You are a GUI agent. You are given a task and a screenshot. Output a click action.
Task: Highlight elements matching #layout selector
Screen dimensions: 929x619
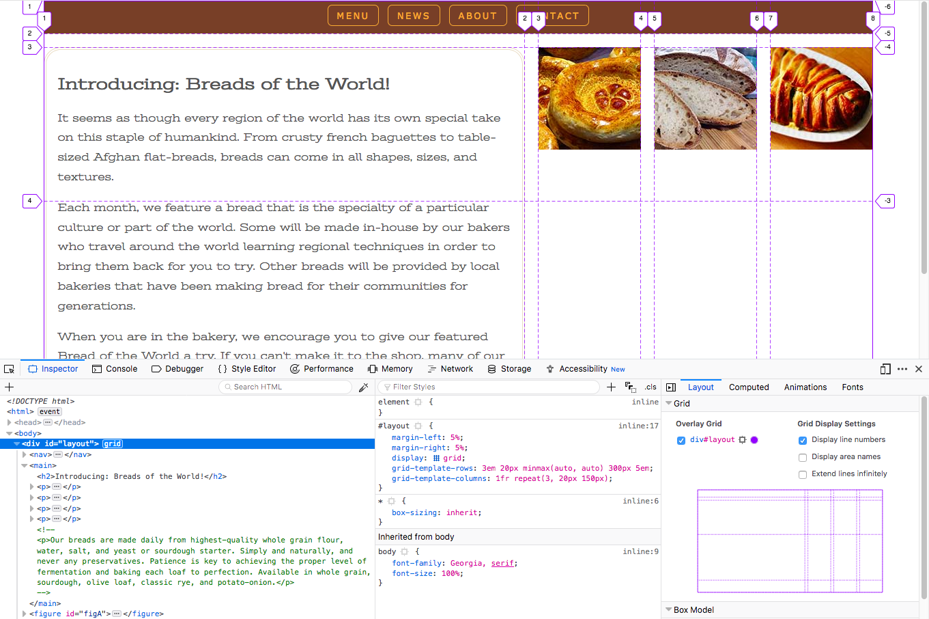point(418,426)
